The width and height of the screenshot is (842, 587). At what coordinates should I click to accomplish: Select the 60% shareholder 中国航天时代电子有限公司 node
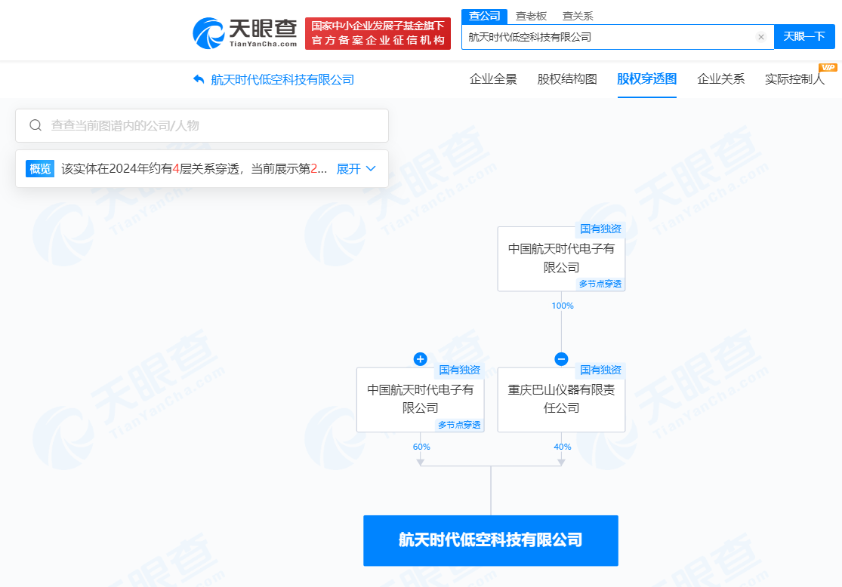[421, 400]
